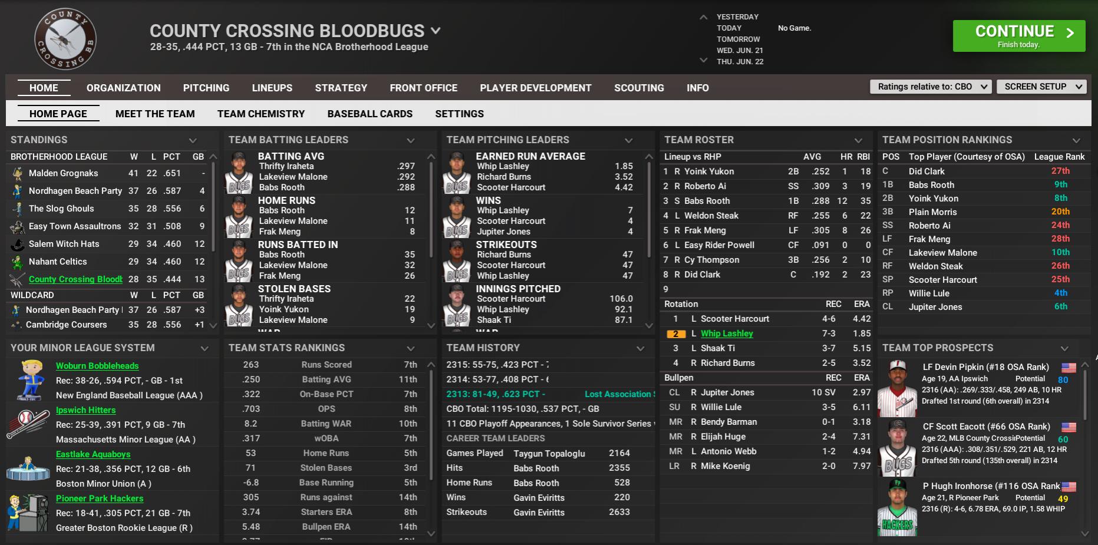Image resolution: width=1098 pixels, height=545 pixels.
Task: Click the Pioneer Park Hackers logo icon
Action: [28, 513]
